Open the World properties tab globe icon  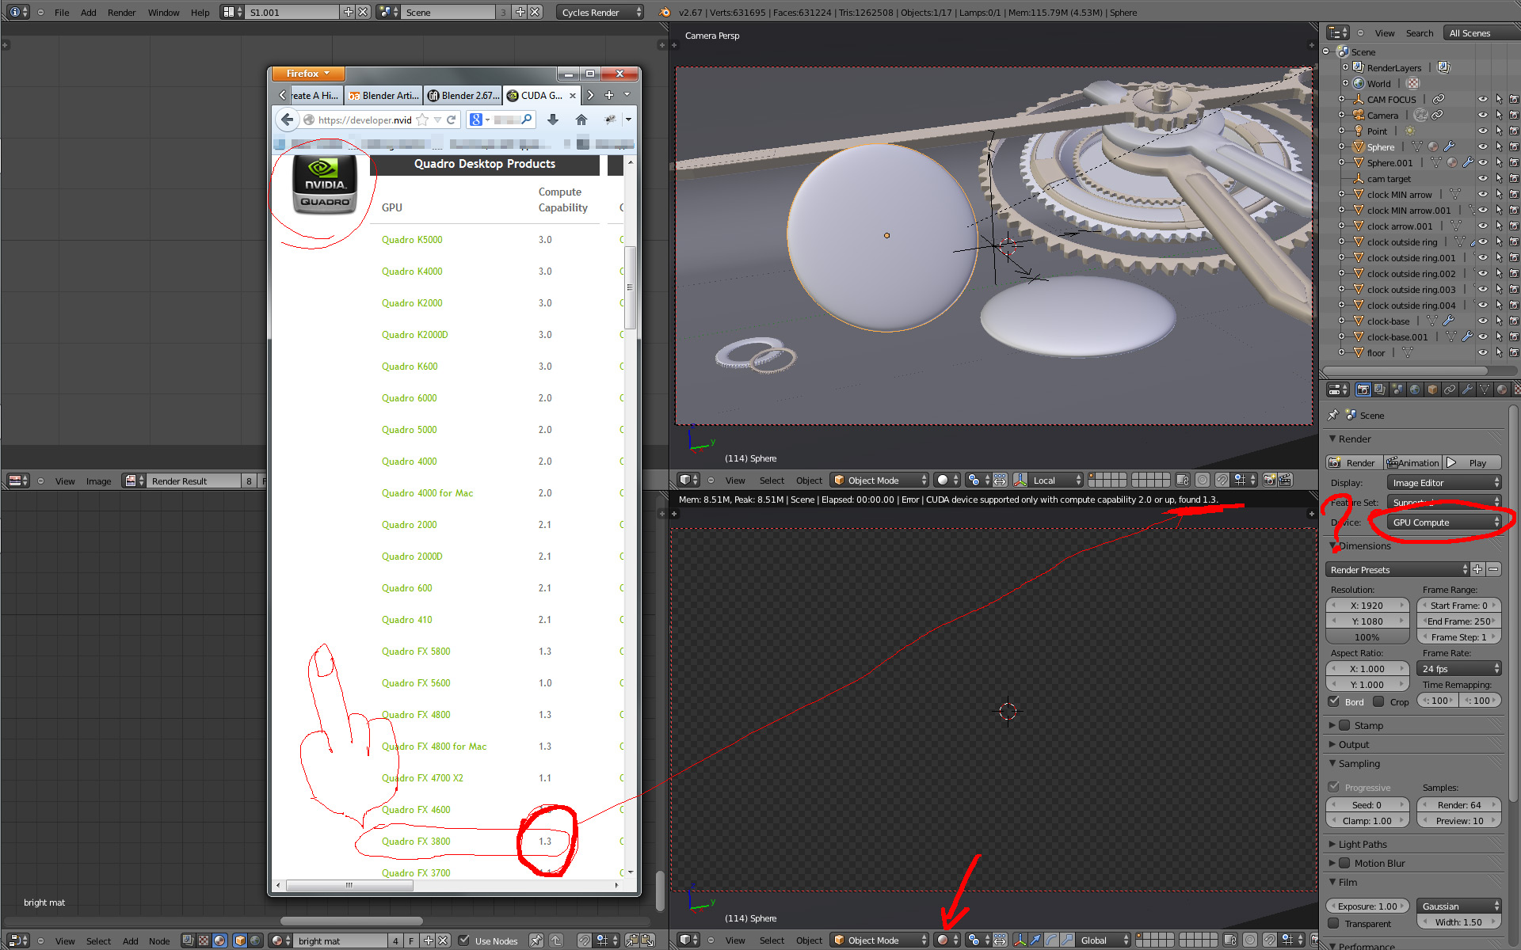[x=1415, y=389]
